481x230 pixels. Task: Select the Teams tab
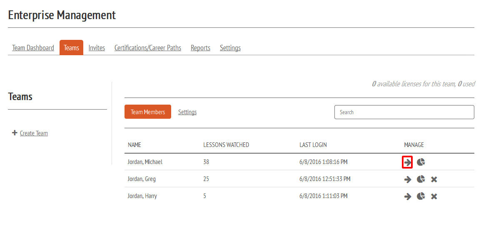tap(71, 48)
